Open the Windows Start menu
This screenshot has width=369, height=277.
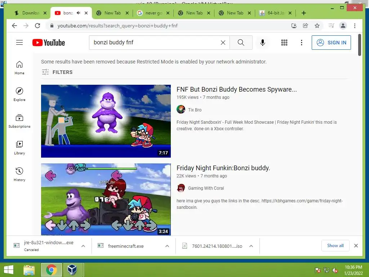tap(9, 270)
